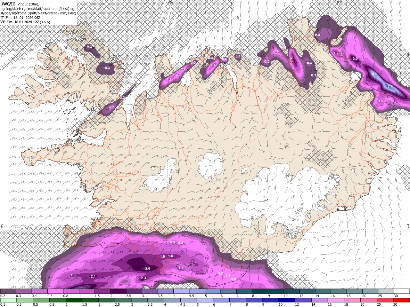Select the bottom legend swatch between 25 and 30

(x=385, y=300)
